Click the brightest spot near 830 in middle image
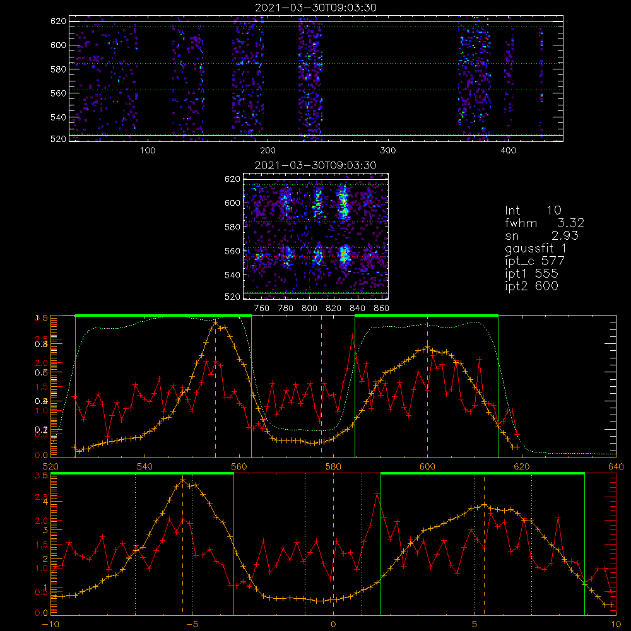This screenshot has height=631, width=631. click(x=343, y=200)
